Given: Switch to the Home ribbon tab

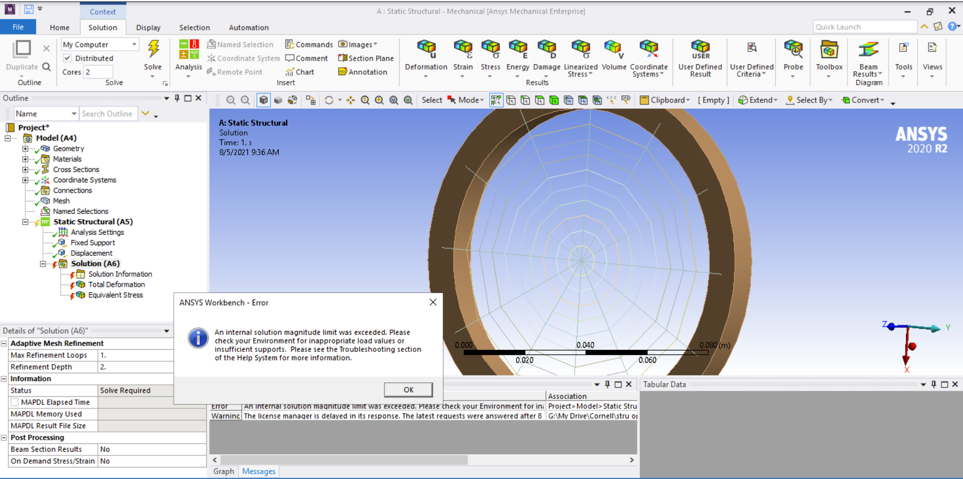Looking at the screenshot, I should (x=60, y=27).
